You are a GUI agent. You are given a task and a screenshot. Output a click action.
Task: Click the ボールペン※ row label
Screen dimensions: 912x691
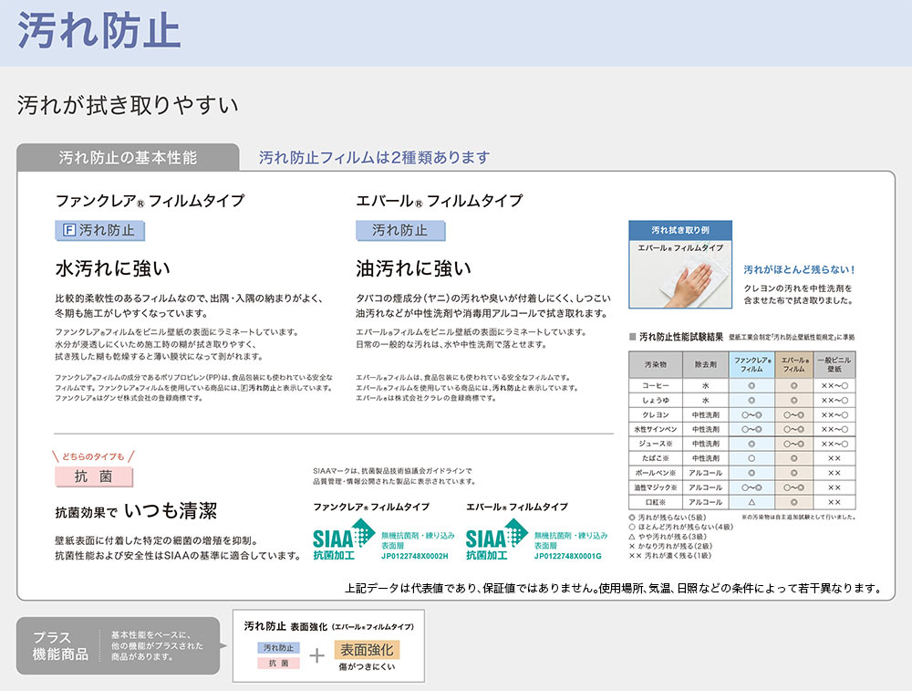656,473
